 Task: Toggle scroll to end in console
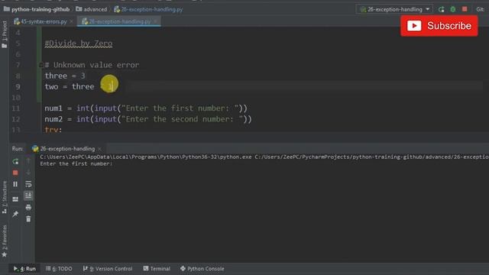tap(28, 196)
